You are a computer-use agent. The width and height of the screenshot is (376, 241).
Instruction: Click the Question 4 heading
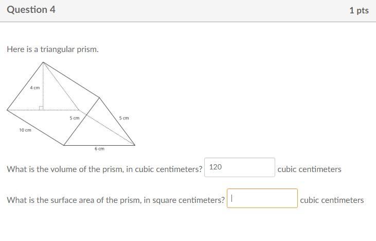pos(31,10)
